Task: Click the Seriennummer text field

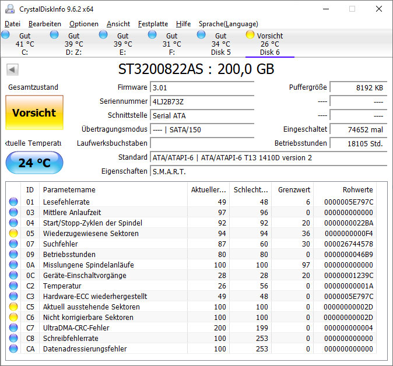Action: pyautogui.click(x=202, y=101)
